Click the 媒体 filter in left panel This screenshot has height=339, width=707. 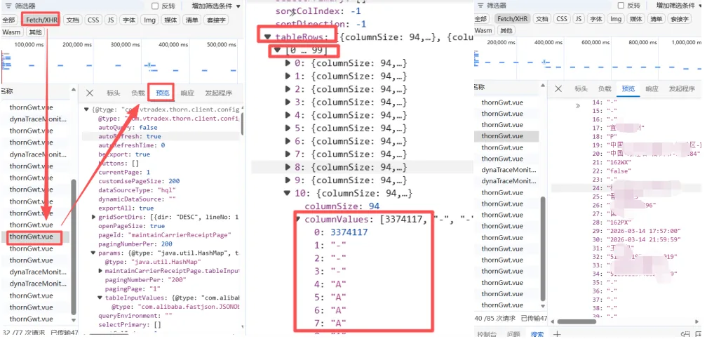click(170, 20)
